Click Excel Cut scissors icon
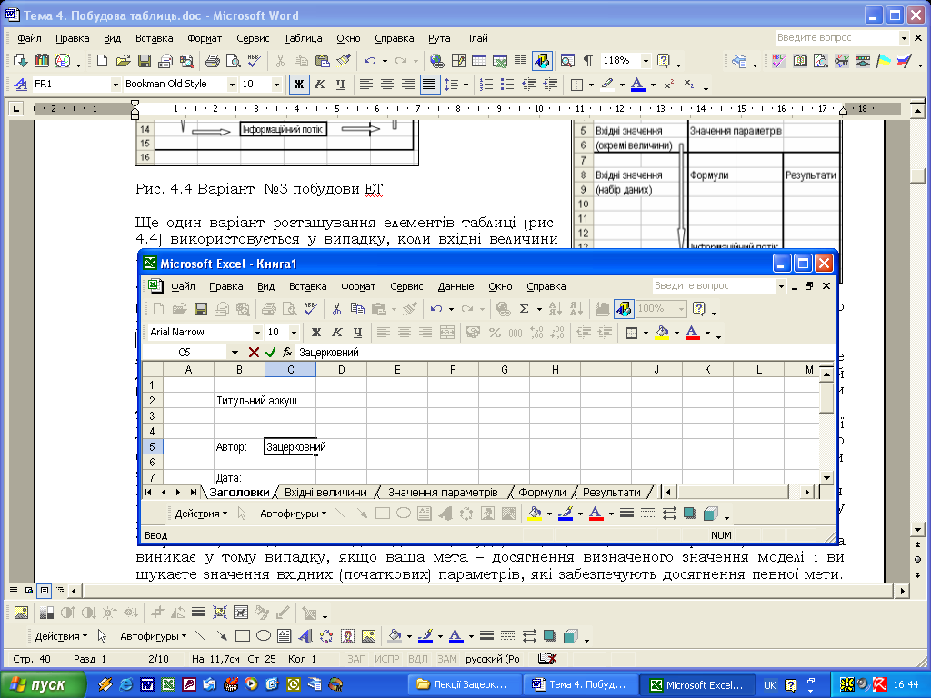 [x=336, y=309]
